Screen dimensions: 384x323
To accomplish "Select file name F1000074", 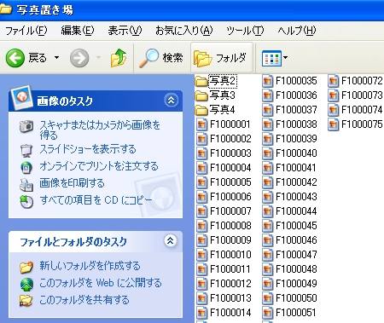I will coord(362,110).
